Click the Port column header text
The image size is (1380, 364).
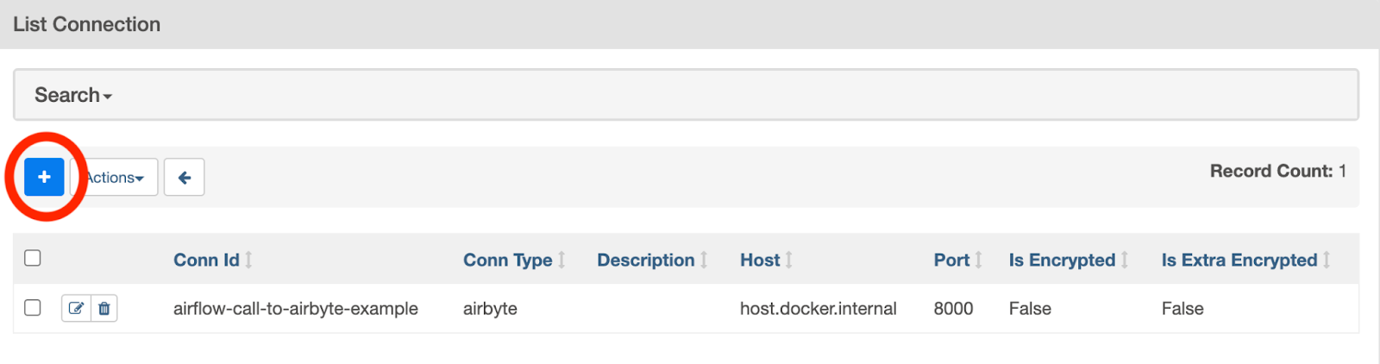(951, 260)
